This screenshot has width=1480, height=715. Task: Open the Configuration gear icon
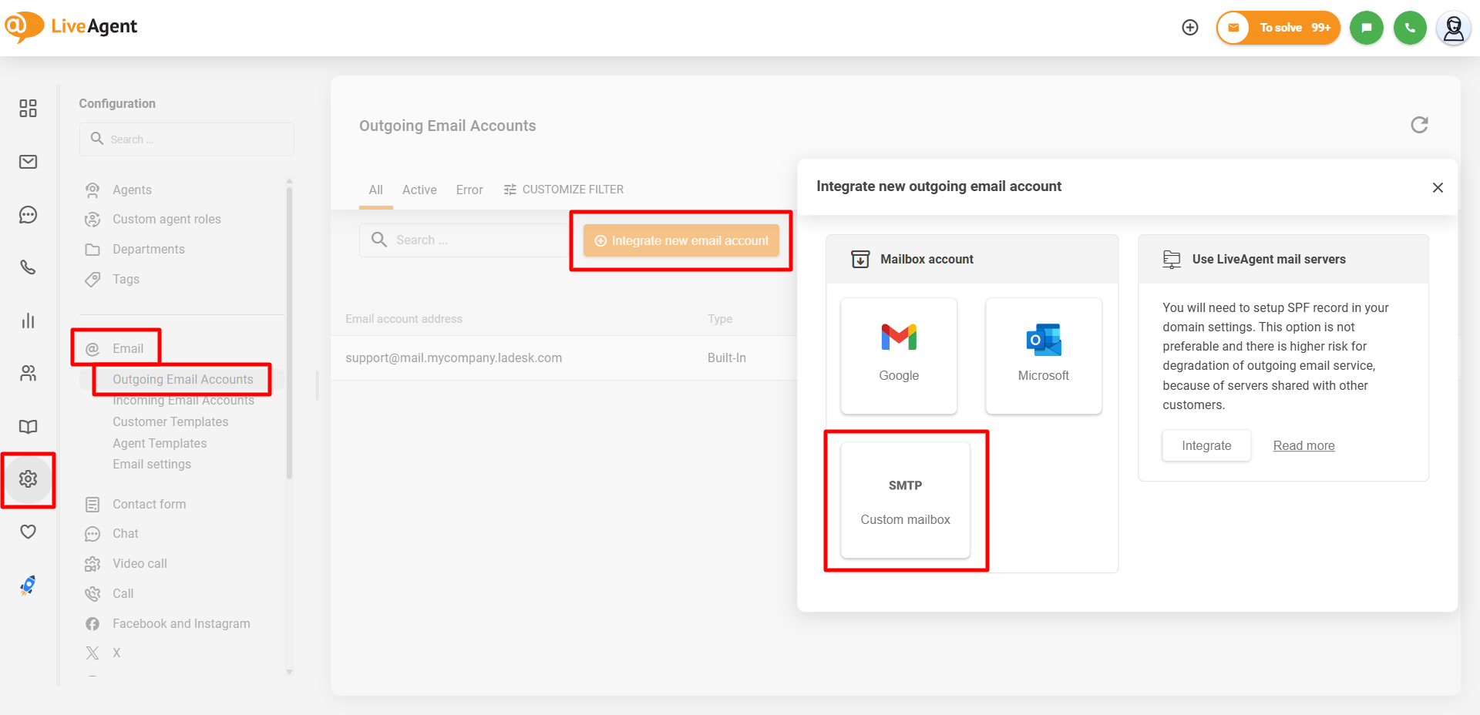tap(29, 479)
